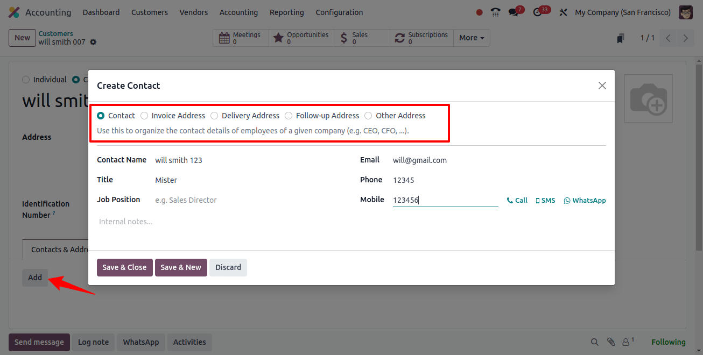
Task: Select the Contact radio option
Action: tap(101, 116)
